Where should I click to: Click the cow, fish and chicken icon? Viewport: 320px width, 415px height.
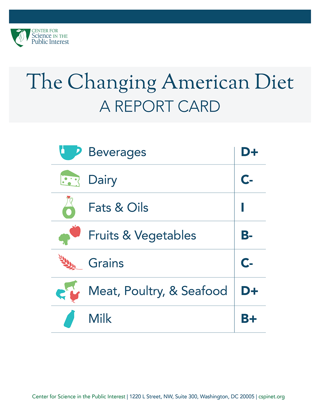pyautogui.click(x=68, y=291)
